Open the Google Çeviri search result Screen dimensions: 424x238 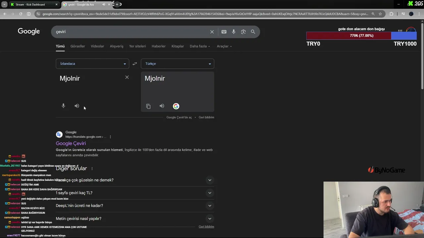click(71, 143)
